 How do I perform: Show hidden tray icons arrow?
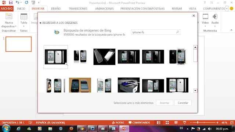tap(188, 129)
